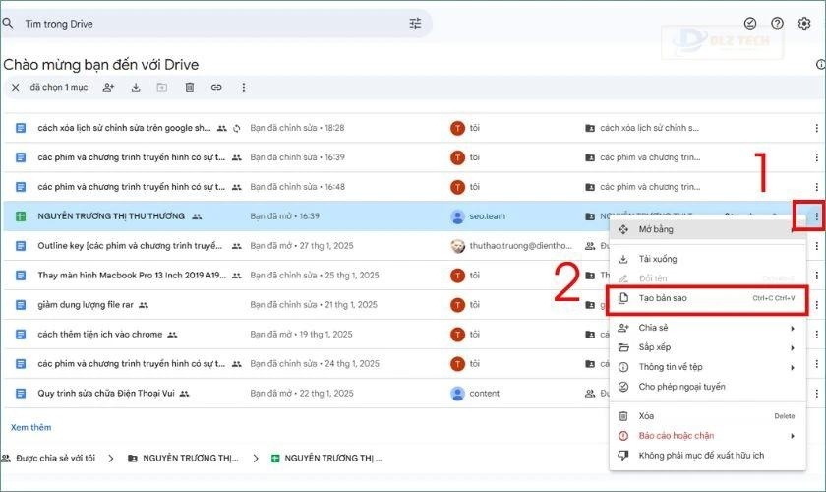
Task: Open the Chia sẻ submenu
Action: 707,328
